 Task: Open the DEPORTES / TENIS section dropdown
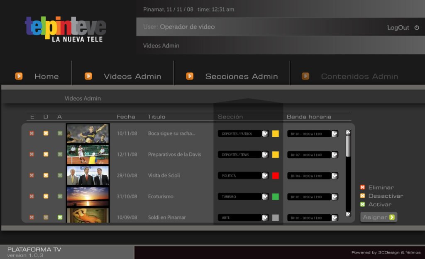point(265,155)
